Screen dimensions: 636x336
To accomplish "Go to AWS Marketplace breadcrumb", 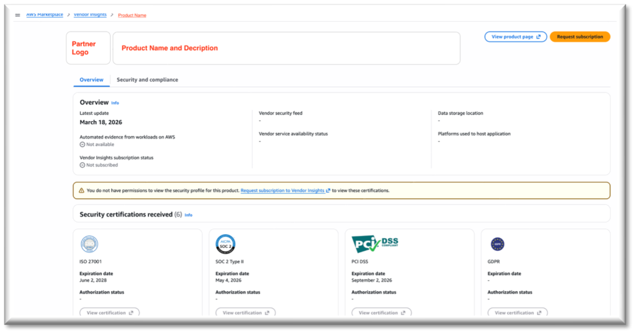I will (45, 15).
